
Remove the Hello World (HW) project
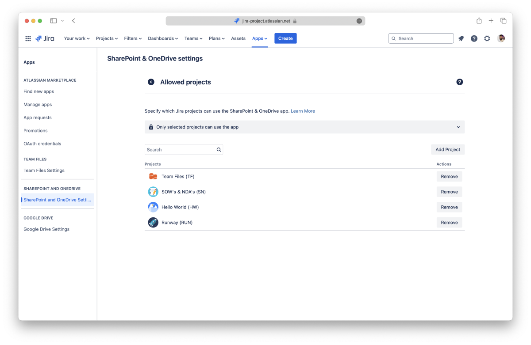449,207
